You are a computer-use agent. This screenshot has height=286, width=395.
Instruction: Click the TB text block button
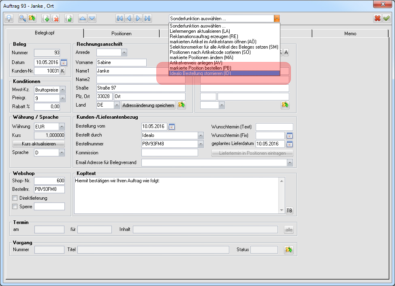point(289,210)
